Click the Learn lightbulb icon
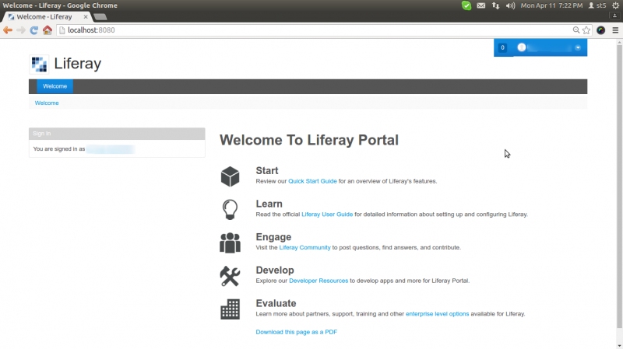Viewport: 623px width, 349px height. (x=230, y=209)
